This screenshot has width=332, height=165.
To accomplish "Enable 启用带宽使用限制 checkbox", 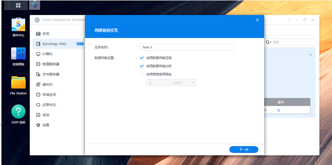I will tap(142, 74).
